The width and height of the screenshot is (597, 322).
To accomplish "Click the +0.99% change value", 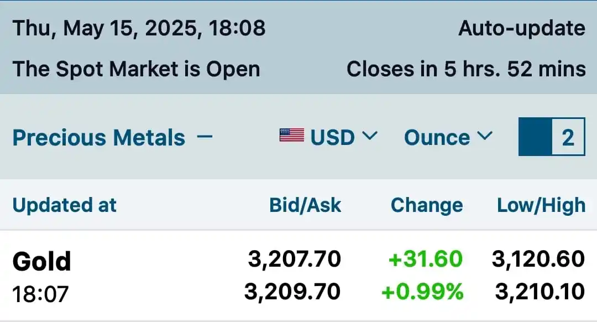I will click(x=422, y=292).
